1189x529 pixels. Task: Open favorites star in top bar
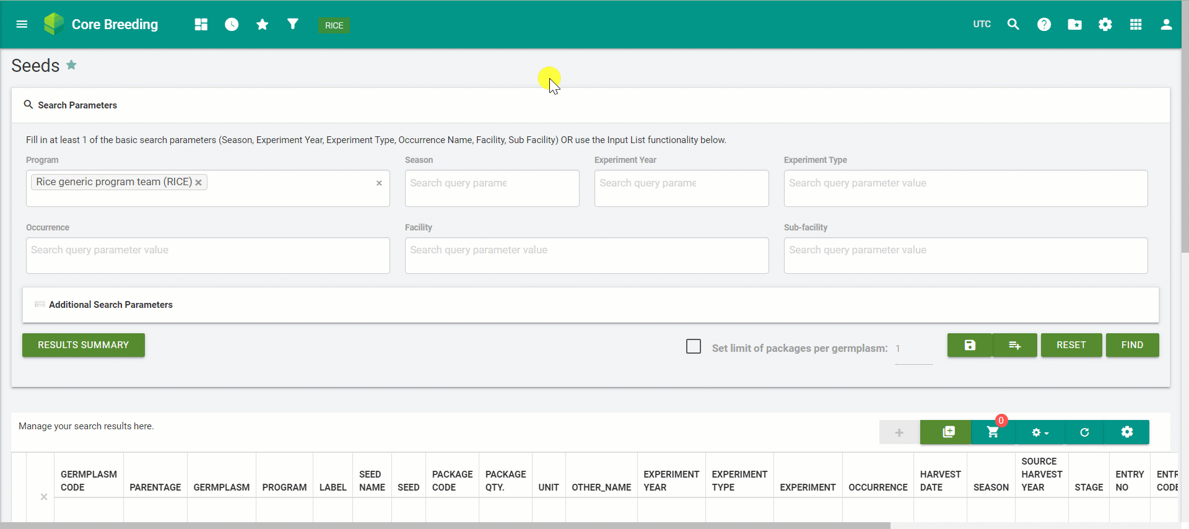point(263,25)
